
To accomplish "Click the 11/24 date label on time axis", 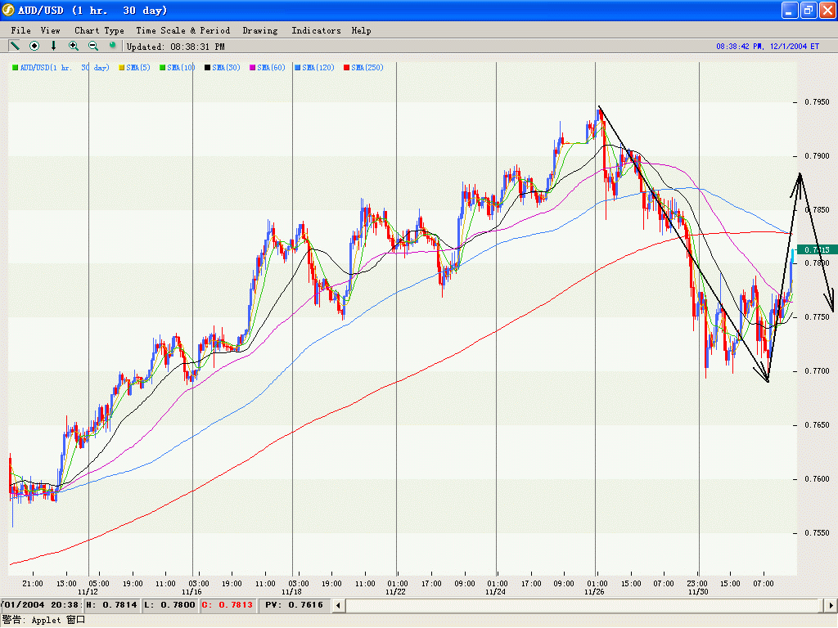I will click(495, 592).
